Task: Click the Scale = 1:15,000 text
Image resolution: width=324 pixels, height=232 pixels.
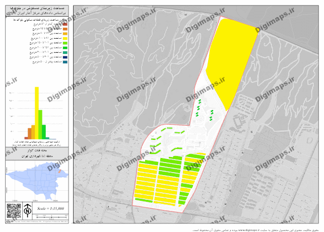Action: point(51,208)
